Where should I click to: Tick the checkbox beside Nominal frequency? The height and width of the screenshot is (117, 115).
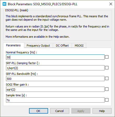pos(107,57)
